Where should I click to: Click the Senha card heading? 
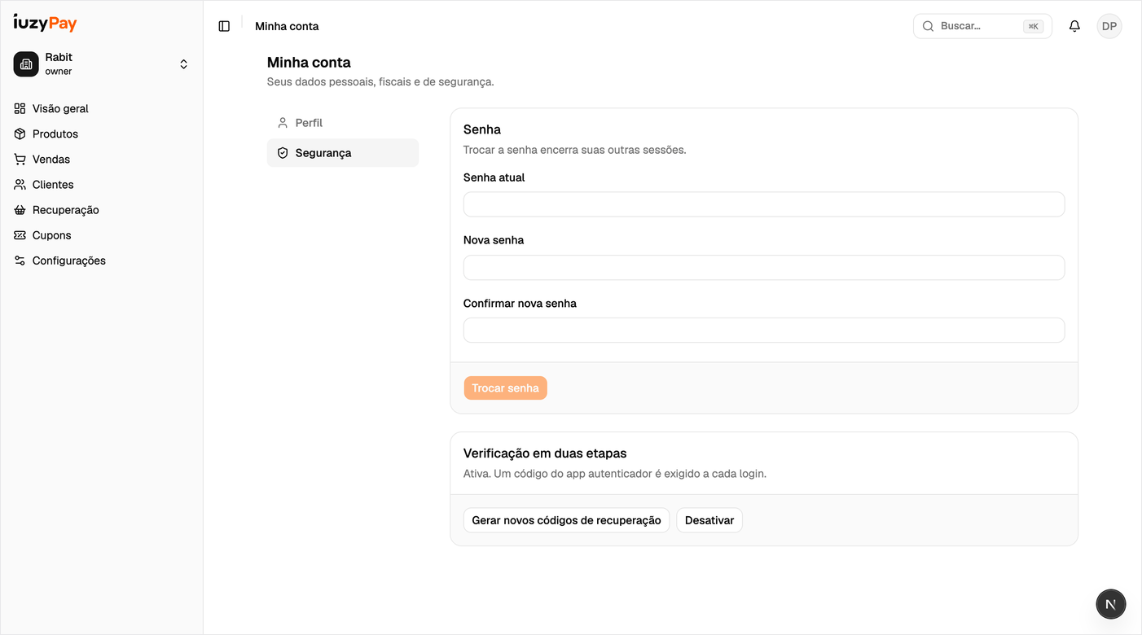[482, 129]
